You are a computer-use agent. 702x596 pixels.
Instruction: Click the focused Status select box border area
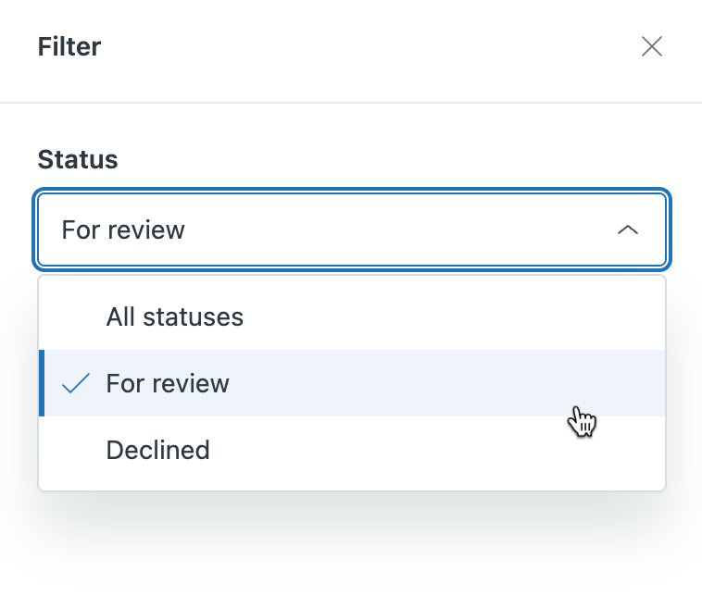(x=352, y=230)
